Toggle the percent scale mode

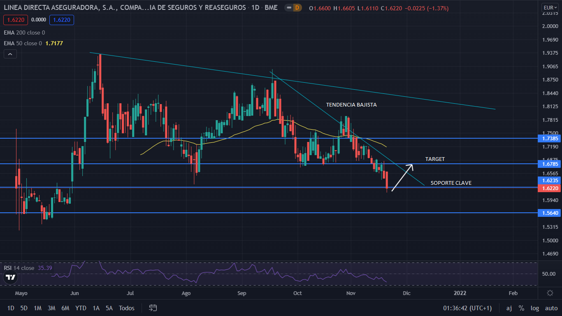pos(521,308)
